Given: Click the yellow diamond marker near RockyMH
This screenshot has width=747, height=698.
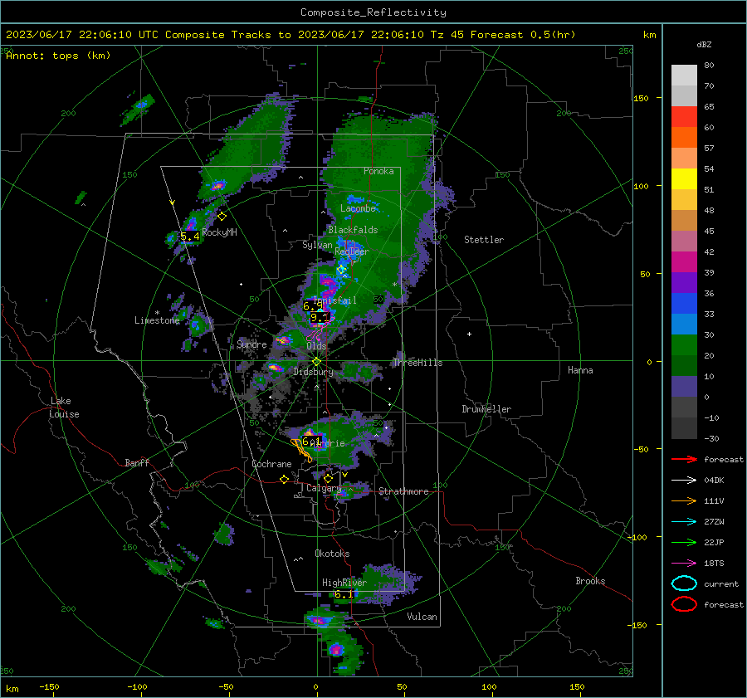Looking at the screenshot, I should (222, 217).
